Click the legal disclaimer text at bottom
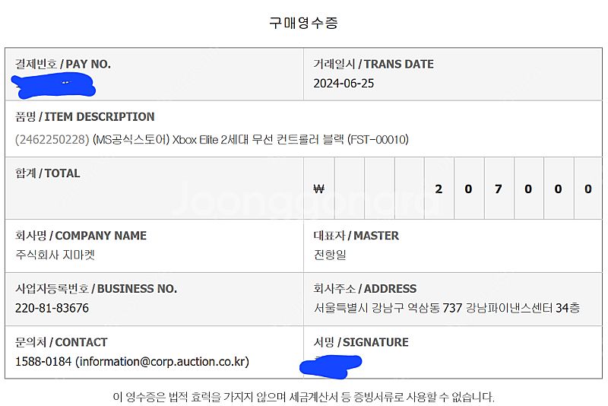Image resolution: width=608 pixels, height=406 pixels. click(x=303, y=397)
